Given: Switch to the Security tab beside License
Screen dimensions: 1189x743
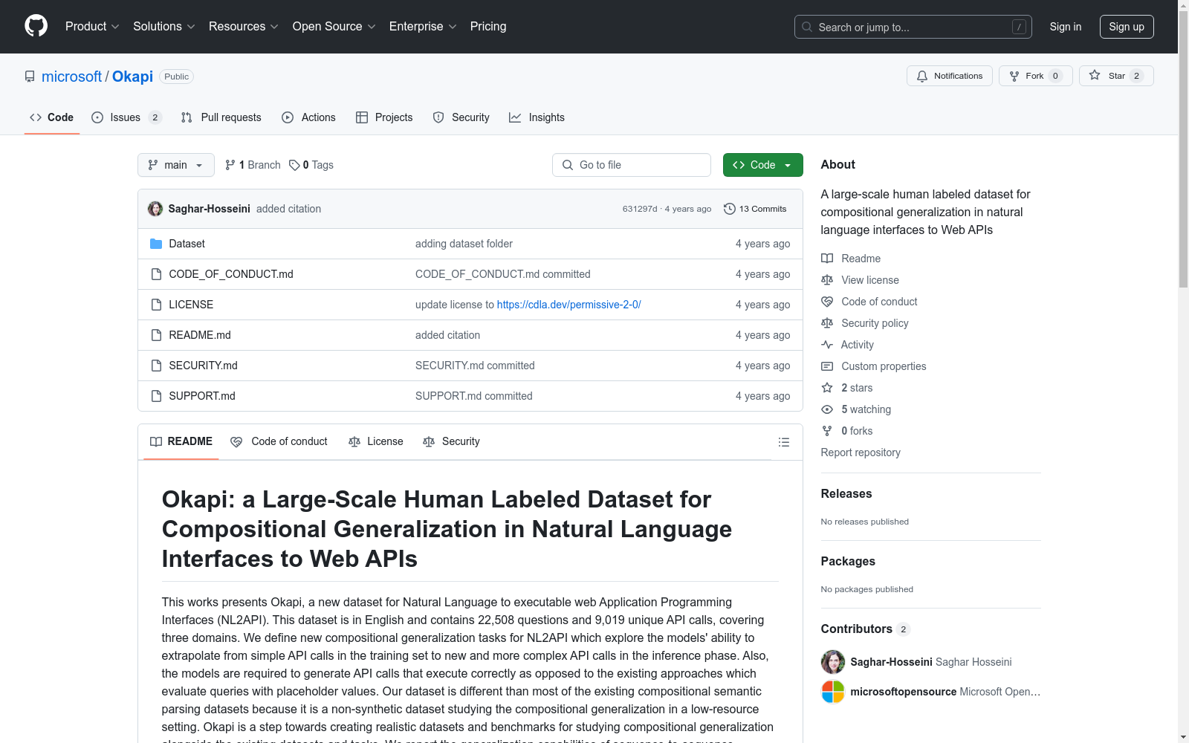Looking at the screenshot, I should click(451, 442).
